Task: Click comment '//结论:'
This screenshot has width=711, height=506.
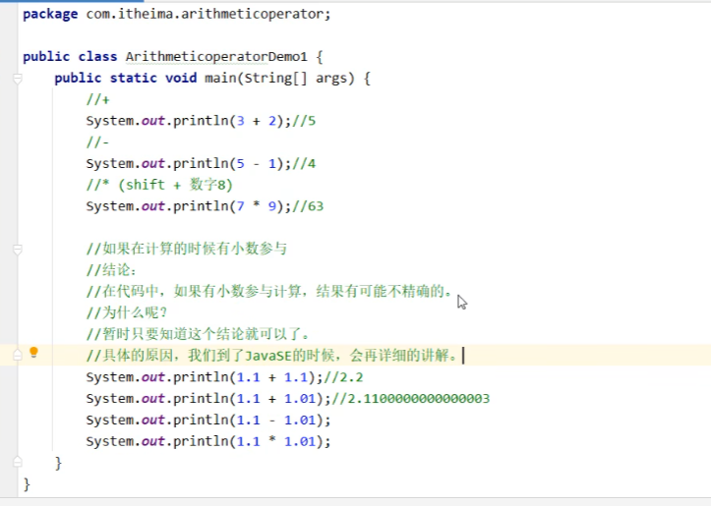Action: [111, 270]
